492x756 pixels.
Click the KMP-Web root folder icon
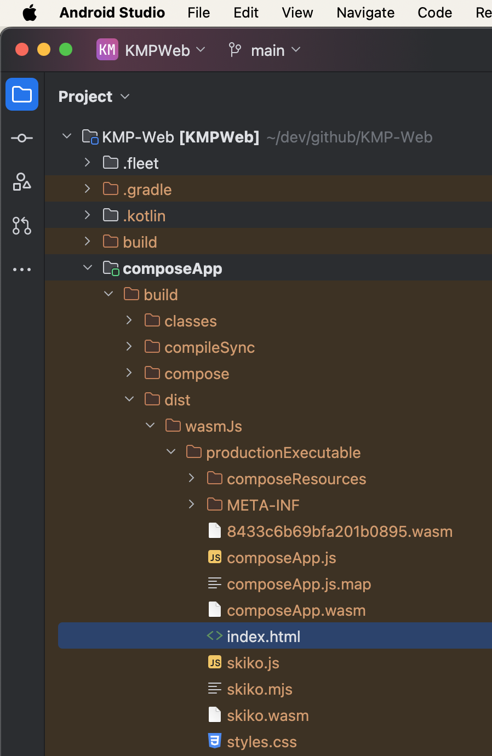coord(90,136)
